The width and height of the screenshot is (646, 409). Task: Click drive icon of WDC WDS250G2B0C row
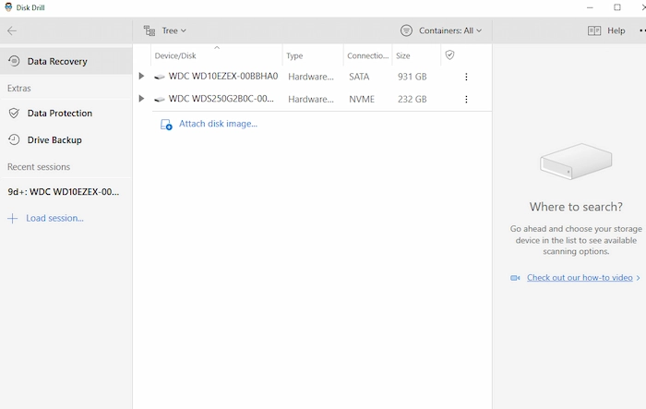(x=160, y=100)
